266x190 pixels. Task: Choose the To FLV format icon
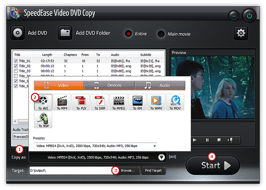[81, 102]
